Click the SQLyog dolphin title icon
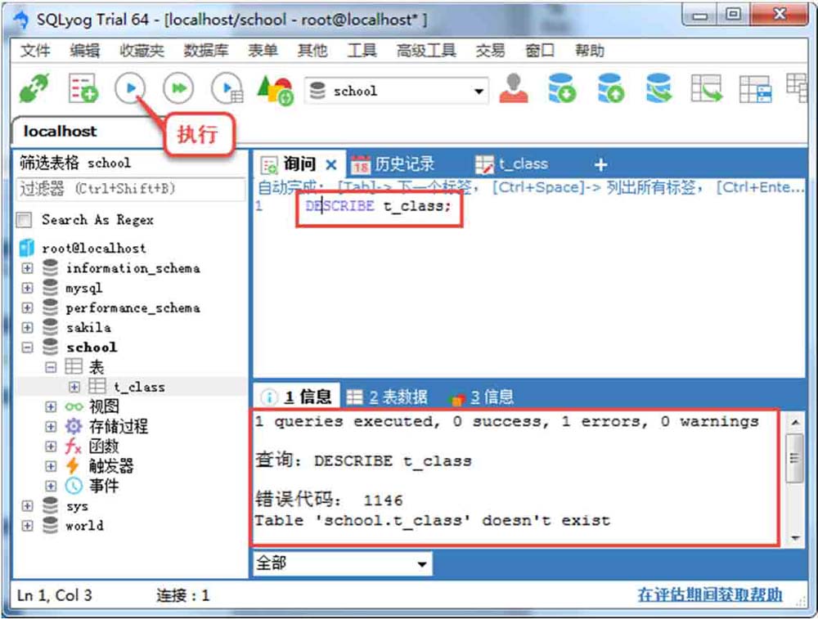 (x=21, y=20)
